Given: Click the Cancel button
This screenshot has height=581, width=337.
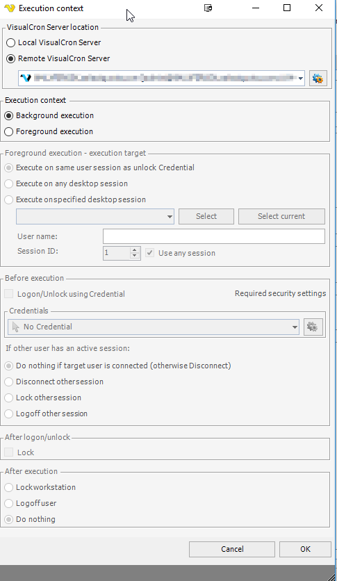Looking at the screenshot, I should pos(232,549).
